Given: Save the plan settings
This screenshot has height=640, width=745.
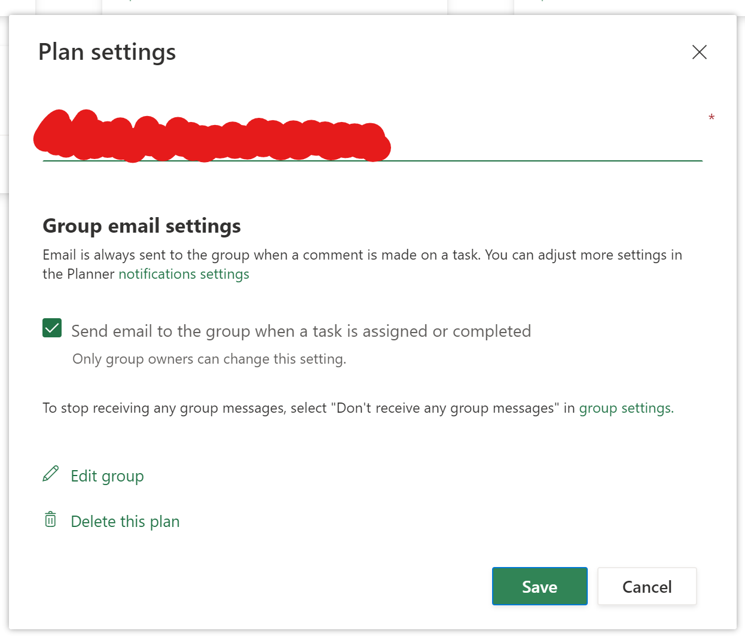Looking at the screenshot, I should pos(539,586).
